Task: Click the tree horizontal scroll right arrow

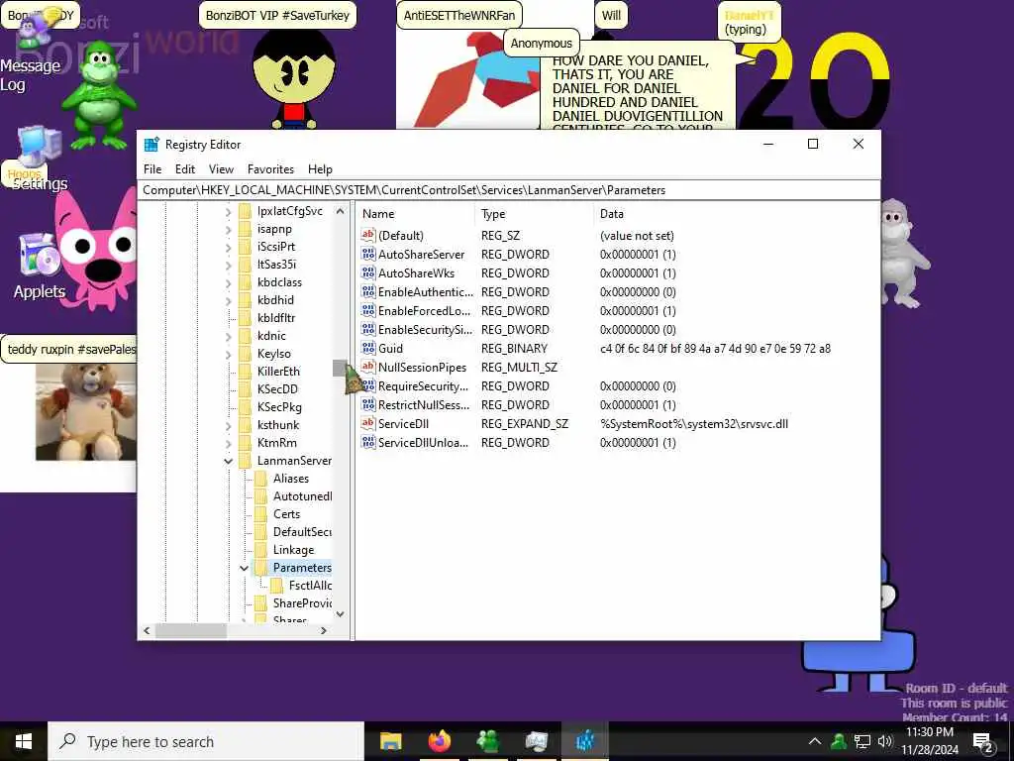Action: coord(324,630)
